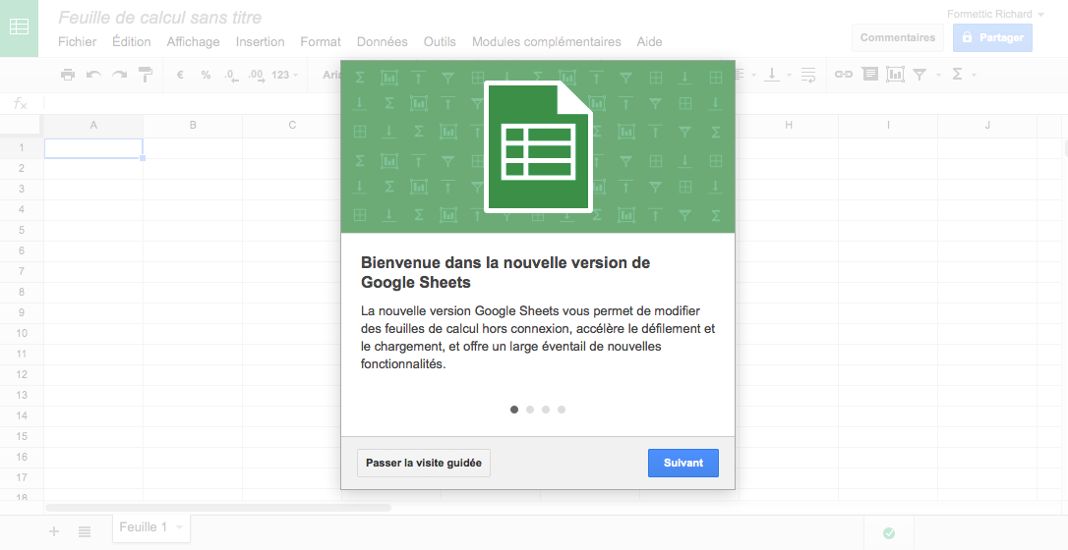The height and width of the screenshot is (550, 1068).
Task: Open the Modules complémentaires menu
Action: 546,42
